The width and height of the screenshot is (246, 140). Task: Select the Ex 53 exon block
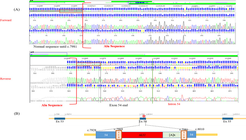point(59,119)
